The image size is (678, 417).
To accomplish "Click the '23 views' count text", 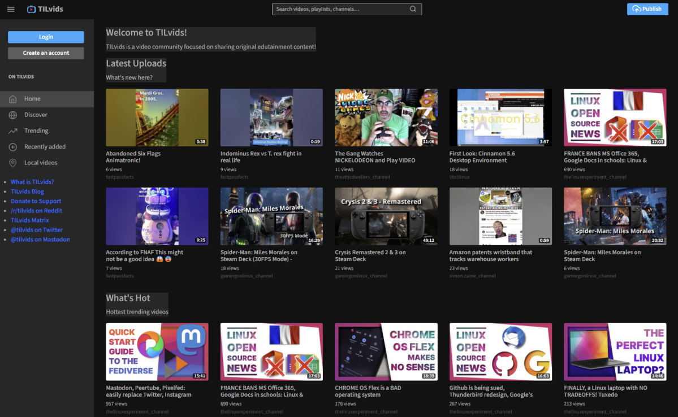I will [459, 268].
